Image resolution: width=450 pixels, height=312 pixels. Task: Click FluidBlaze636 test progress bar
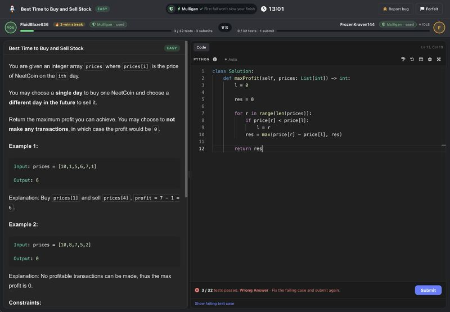tap(95, 31)
